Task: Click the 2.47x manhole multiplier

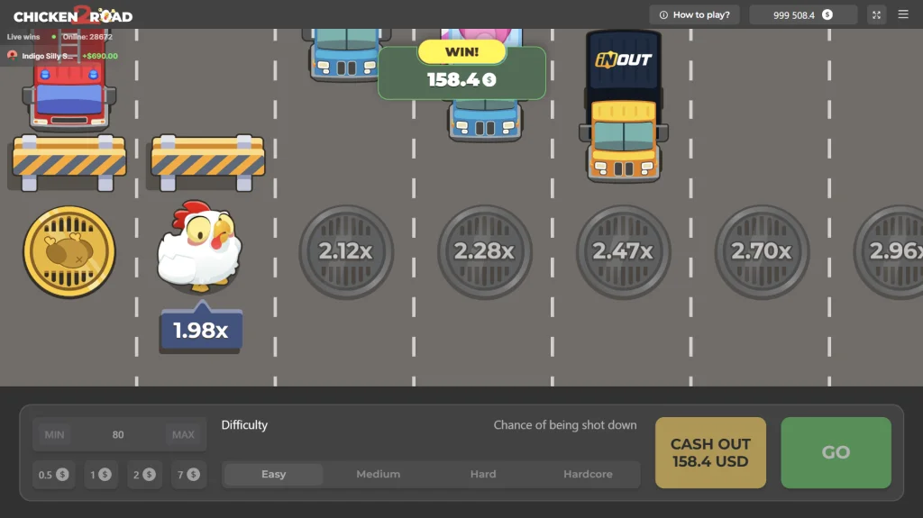Action: click(624, 252)
